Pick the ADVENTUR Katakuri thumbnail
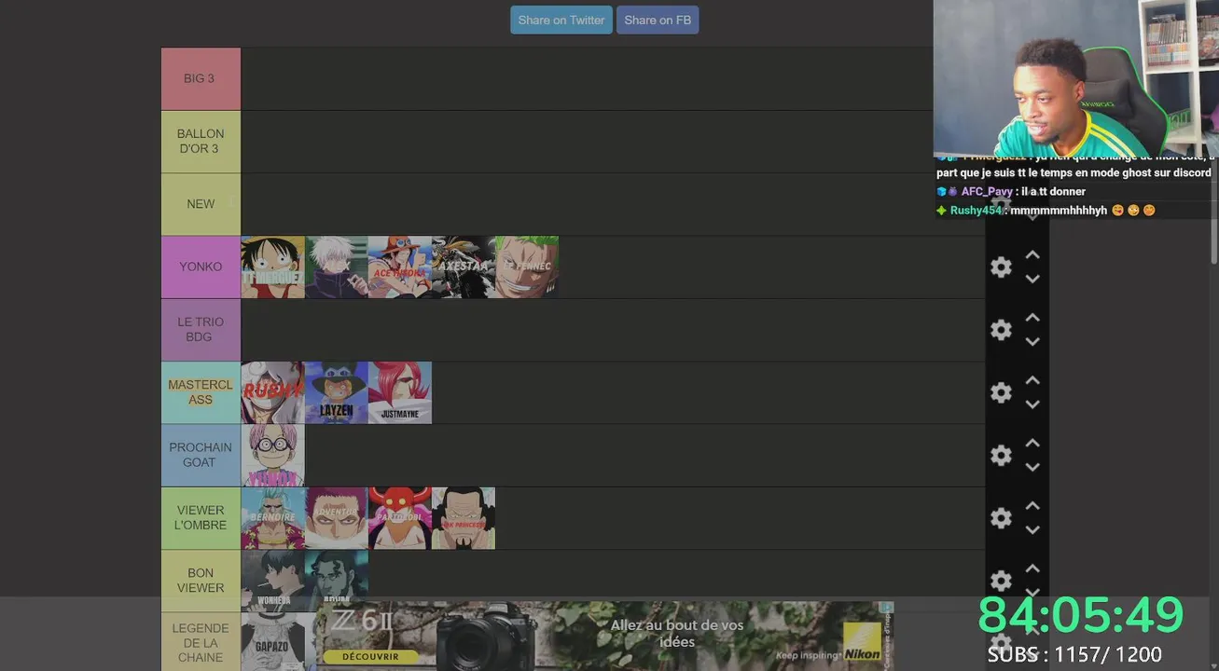1219x671 pixels. [337, 518]
